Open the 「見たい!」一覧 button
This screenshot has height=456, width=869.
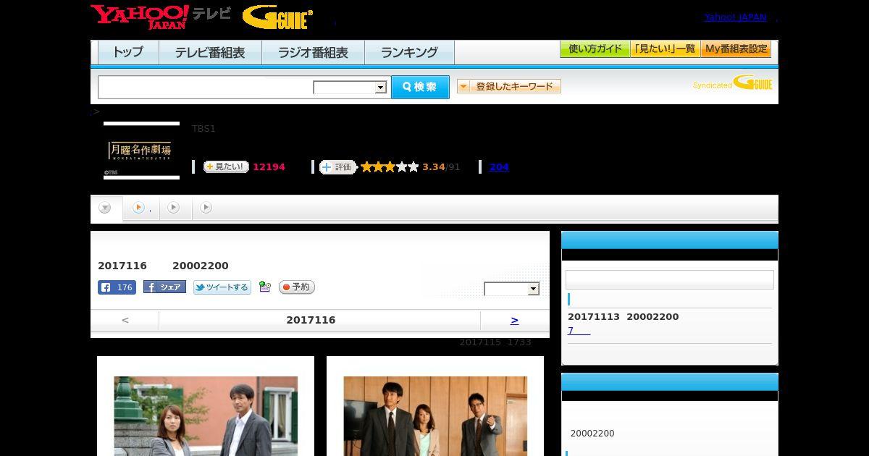click(x=665, y=49)
